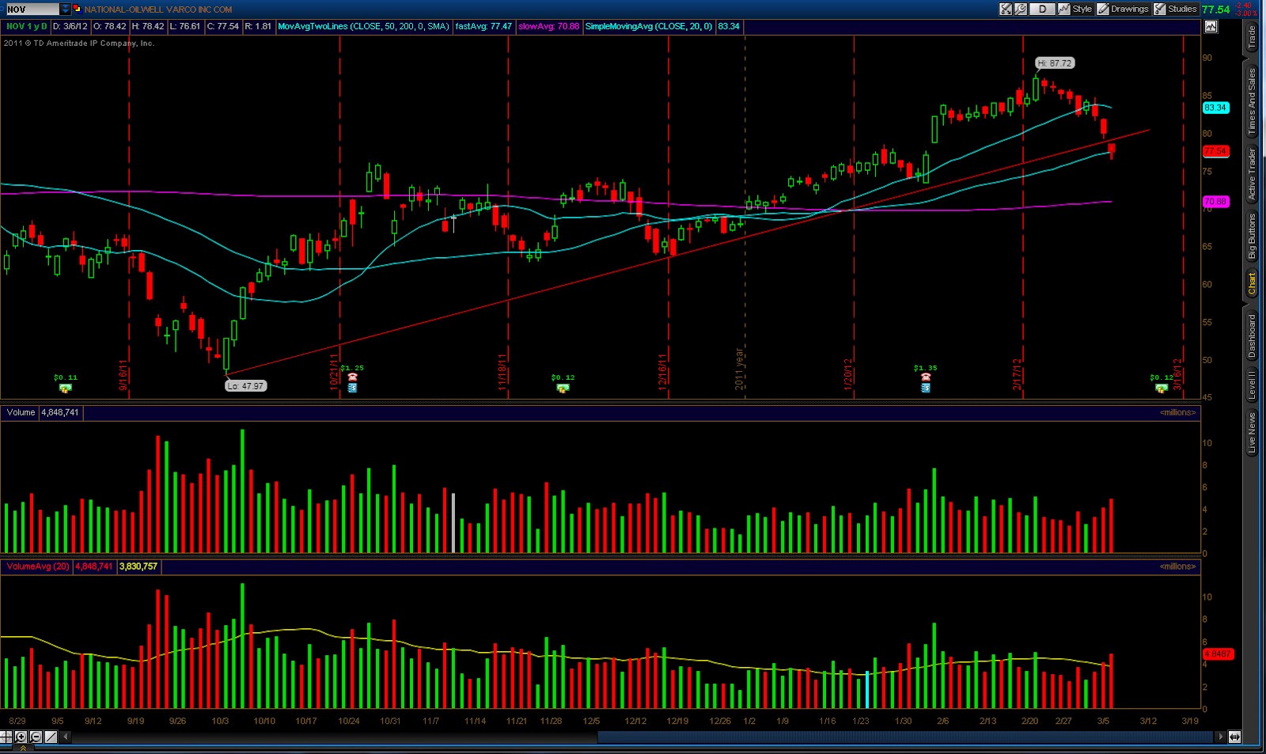Image resolution: width=1266 pixels, height=754 pixels.
Task: Click the 10/21/11 expiration marker label
Action: coord(335,370)
